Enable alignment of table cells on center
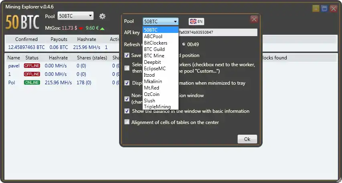 click(127, 122)
